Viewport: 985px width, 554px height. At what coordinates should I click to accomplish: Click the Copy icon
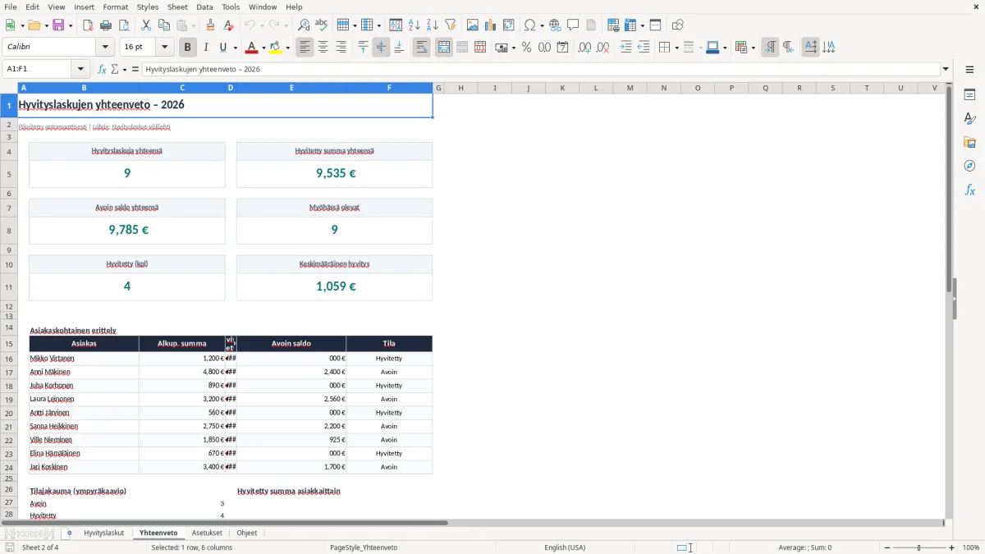pos(164,25)
